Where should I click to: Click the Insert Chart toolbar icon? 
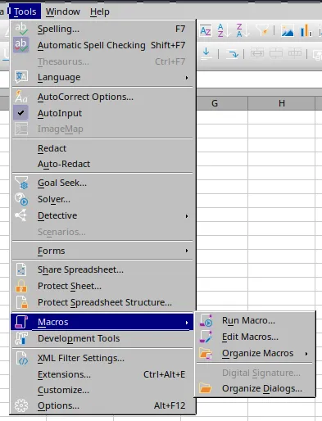click(306, 30)
